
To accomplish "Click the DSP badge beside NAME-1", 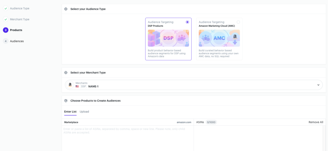I will point(84,86).
